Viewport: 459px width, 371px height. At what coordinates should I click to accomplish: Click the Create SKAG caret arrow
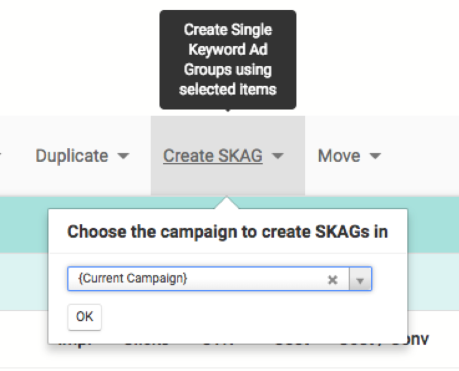(277, 156)
